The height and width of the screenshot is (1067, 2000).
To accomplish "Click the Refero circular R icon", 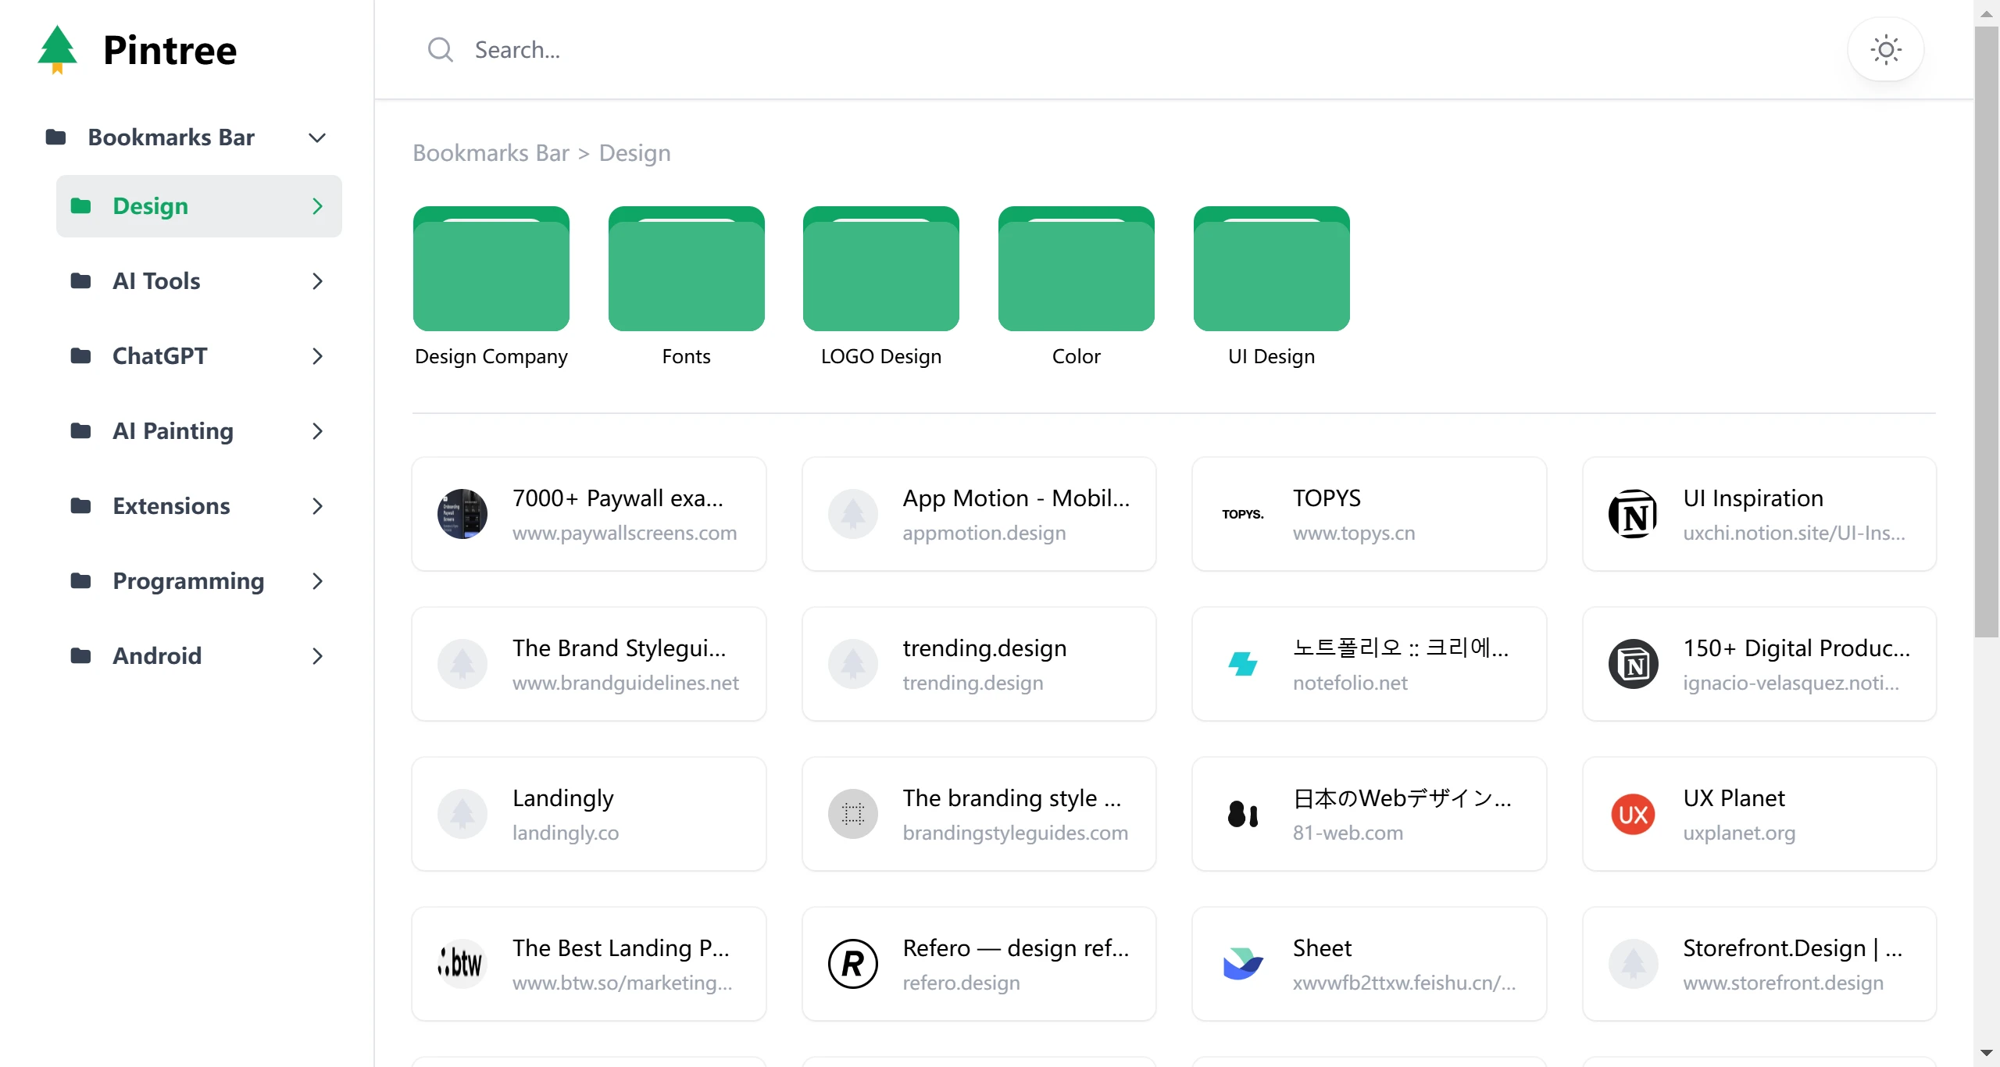I will (852, 963).
